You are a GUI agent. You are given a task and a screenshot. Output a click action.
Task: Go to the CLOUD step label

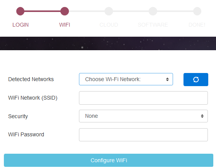(109, 25)
